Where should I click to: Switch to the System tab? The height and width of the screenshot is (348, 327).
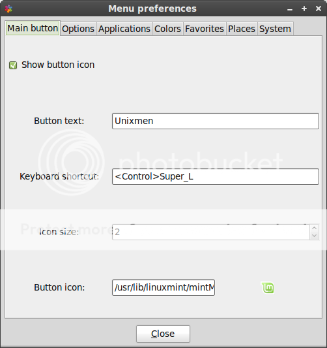click(275, 29)
